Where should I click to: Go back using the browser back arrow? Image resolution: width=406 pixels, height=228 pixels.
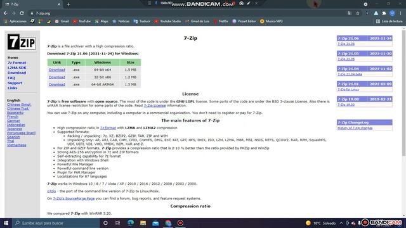[x=6, y=13]
